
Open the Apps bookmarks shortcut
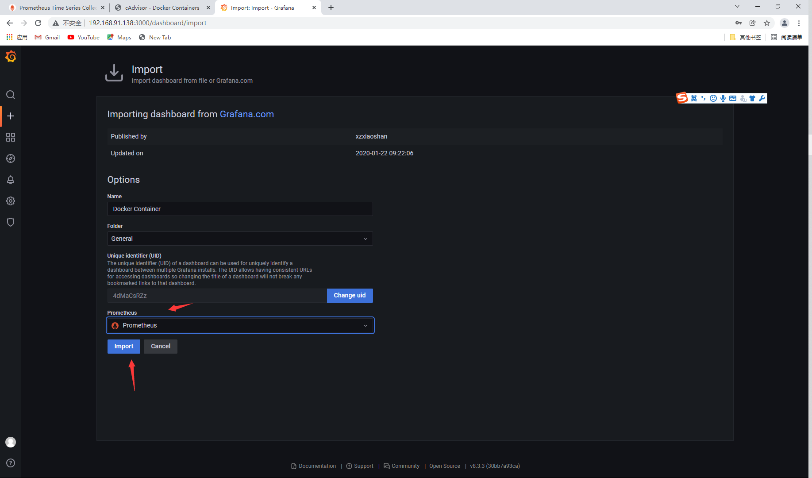pyautogui.click(x=17, y=37)
